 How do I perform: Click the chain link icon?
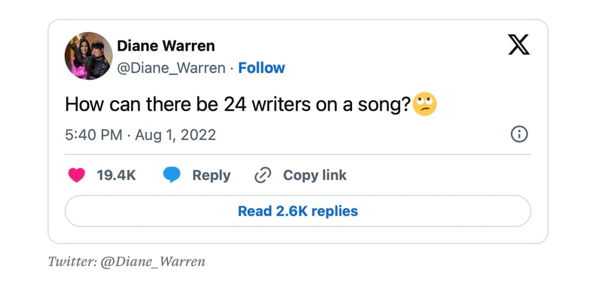click(x=263, y=175)
